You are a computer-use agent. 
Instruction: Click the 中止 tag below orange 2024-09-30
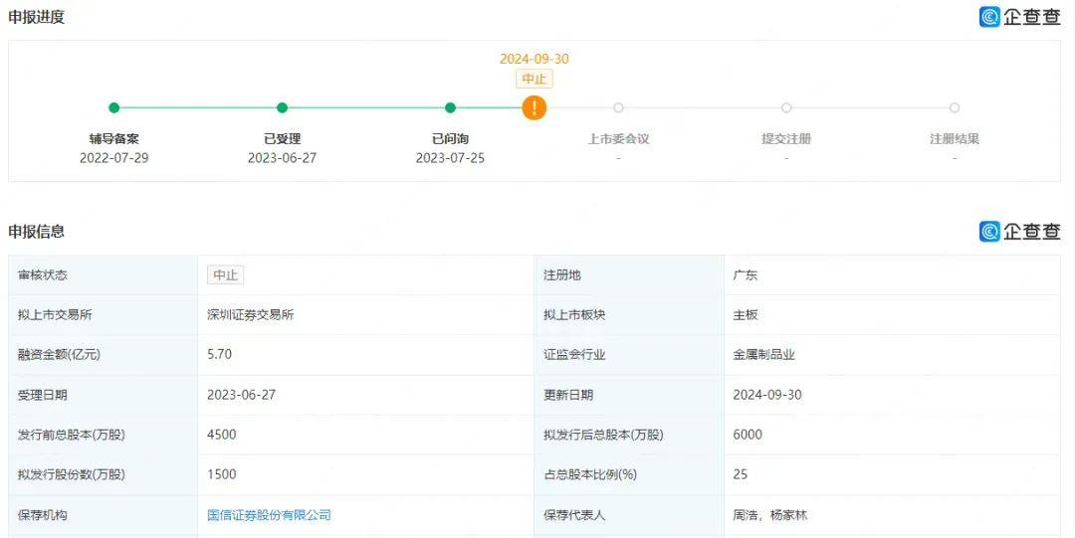click(535, 79)
